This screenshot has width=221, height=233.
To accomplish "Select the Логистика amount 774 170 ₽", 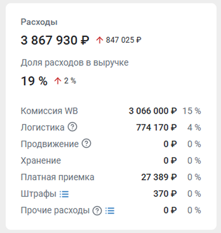I will tap(157, 128).
